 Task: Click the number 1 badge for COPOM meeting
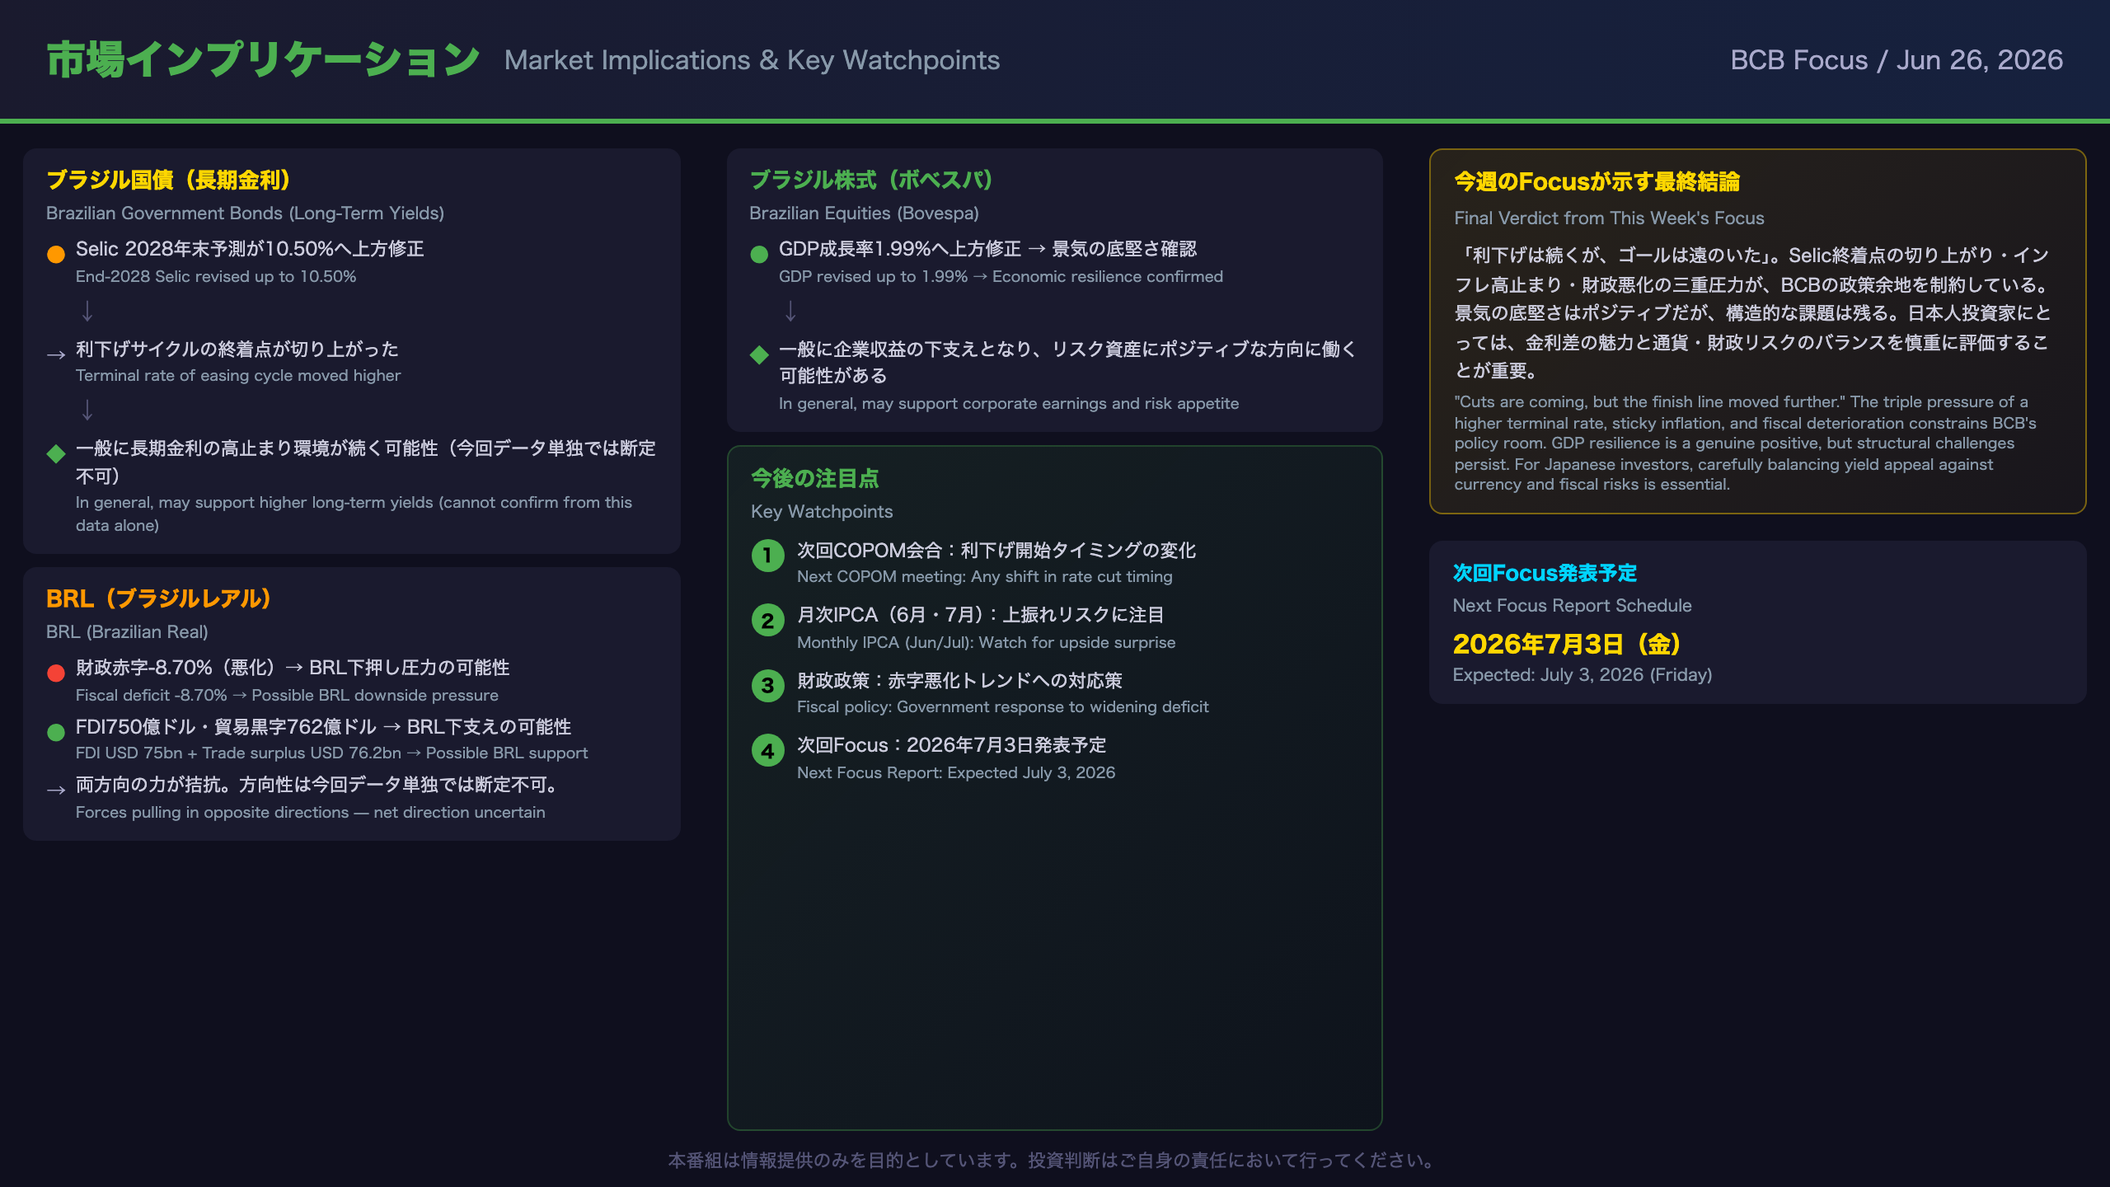click(x=767, y=556)
